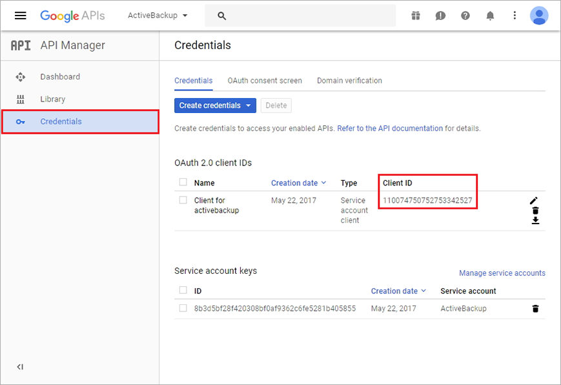
Task: Open the three-dot utilities menu
Action: (515, 16)
